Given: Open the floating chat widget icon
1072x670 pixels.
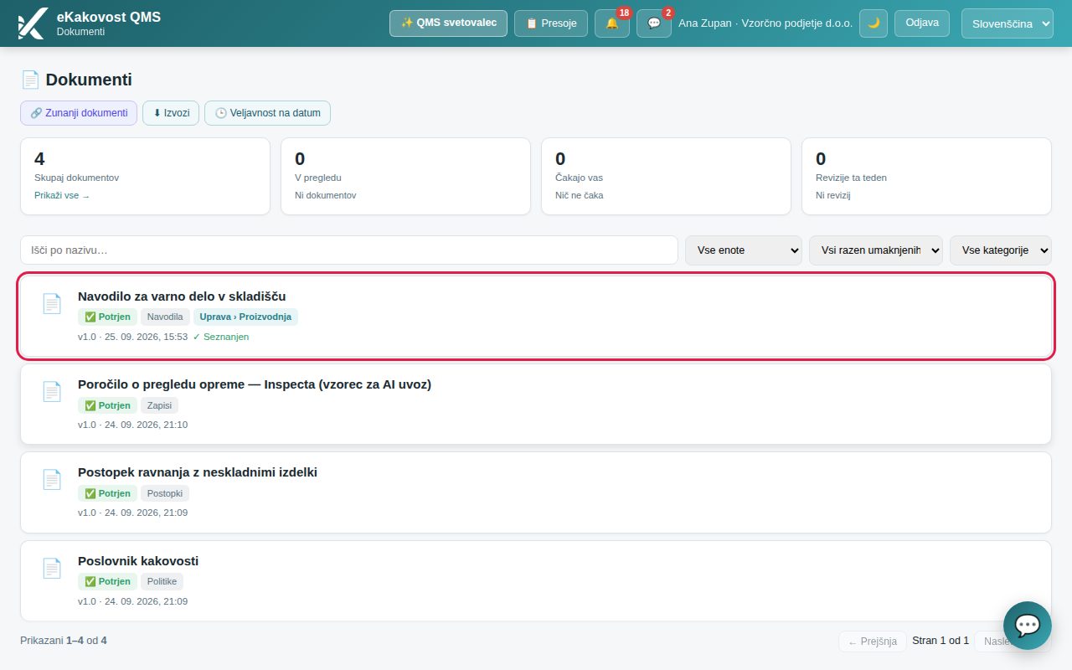Looking at the screenshot, I should [x=1028, y=626].
